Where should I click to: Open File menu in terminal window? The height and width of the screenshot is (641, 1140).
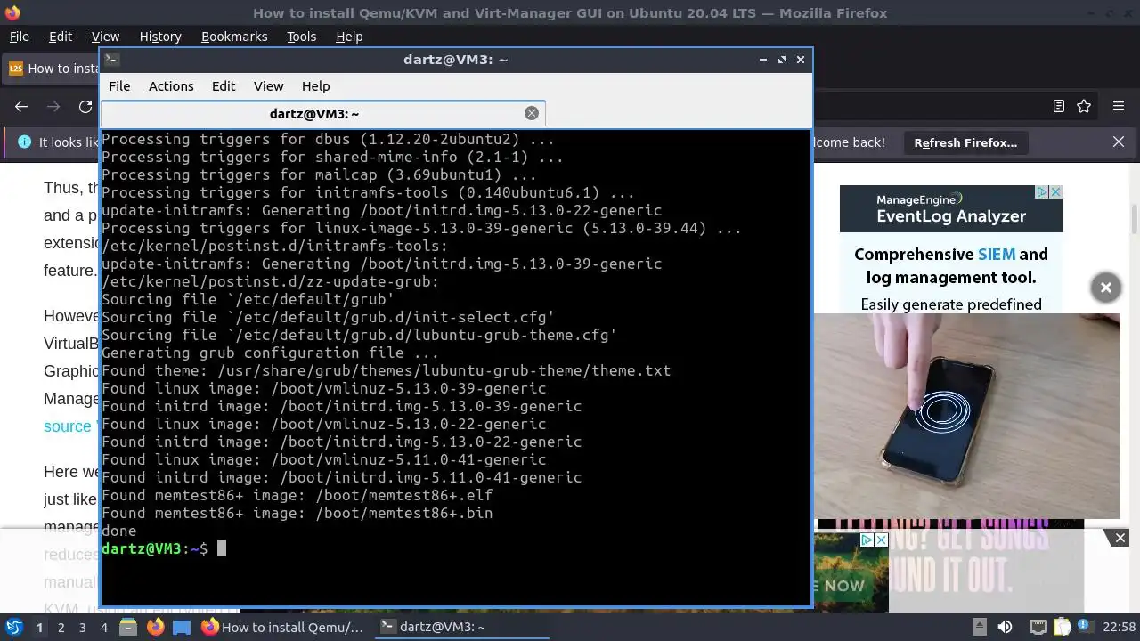[119, 86]
